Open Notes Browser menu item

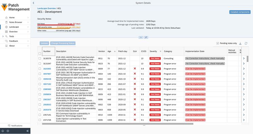coord(15,22)
